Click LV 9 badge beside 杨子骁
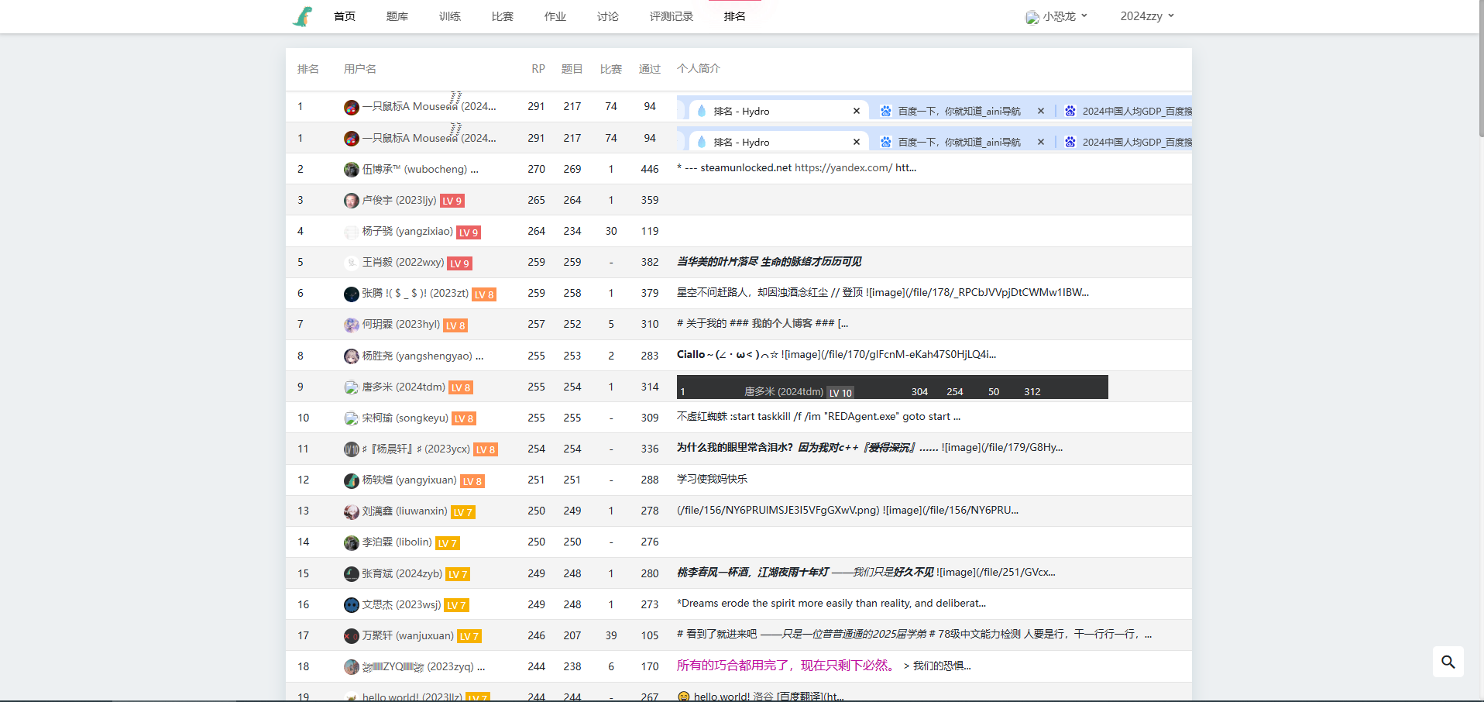Image resolution: width=1484 pixels, height=702 pixels. [x=469, y=232]
